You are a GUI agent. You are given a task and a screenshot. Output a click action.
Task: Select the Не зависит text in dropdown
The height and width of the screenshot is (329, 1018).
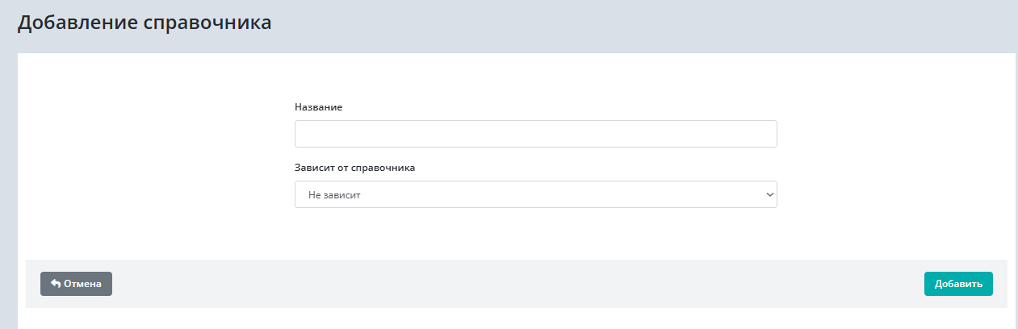(334, 194)
